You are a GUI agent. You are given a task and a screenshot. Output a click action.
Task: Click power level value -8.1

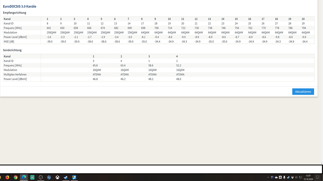[143, 37]
